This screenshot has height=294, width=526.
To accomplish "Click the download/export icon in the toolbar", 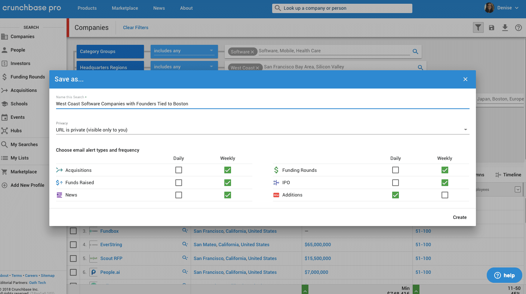I will [505, 27].
